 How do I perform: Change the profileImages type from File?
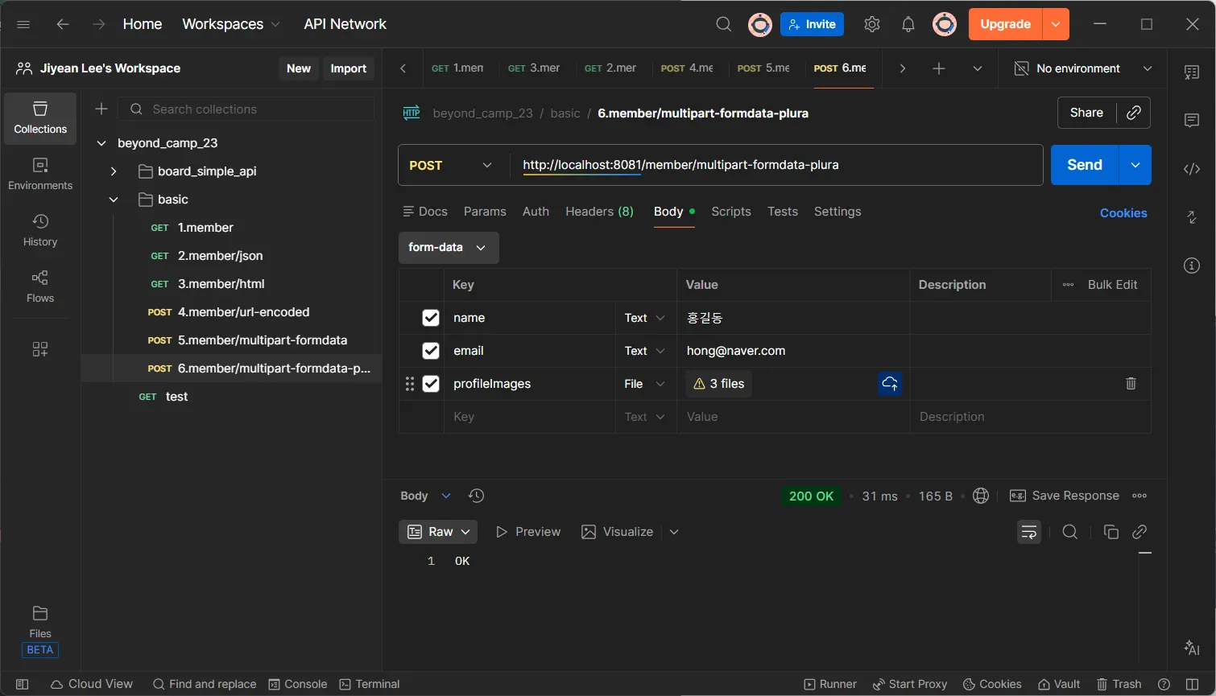point(645,384)
